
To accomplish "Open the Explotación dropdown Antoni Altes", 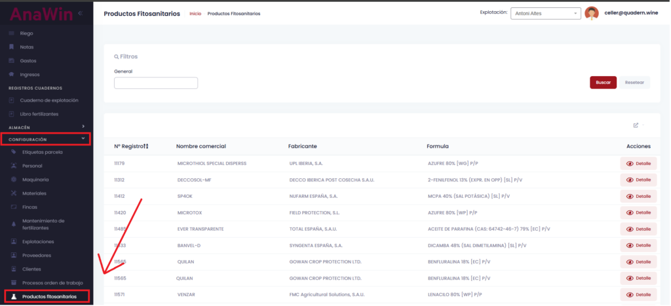I will 545,13.
